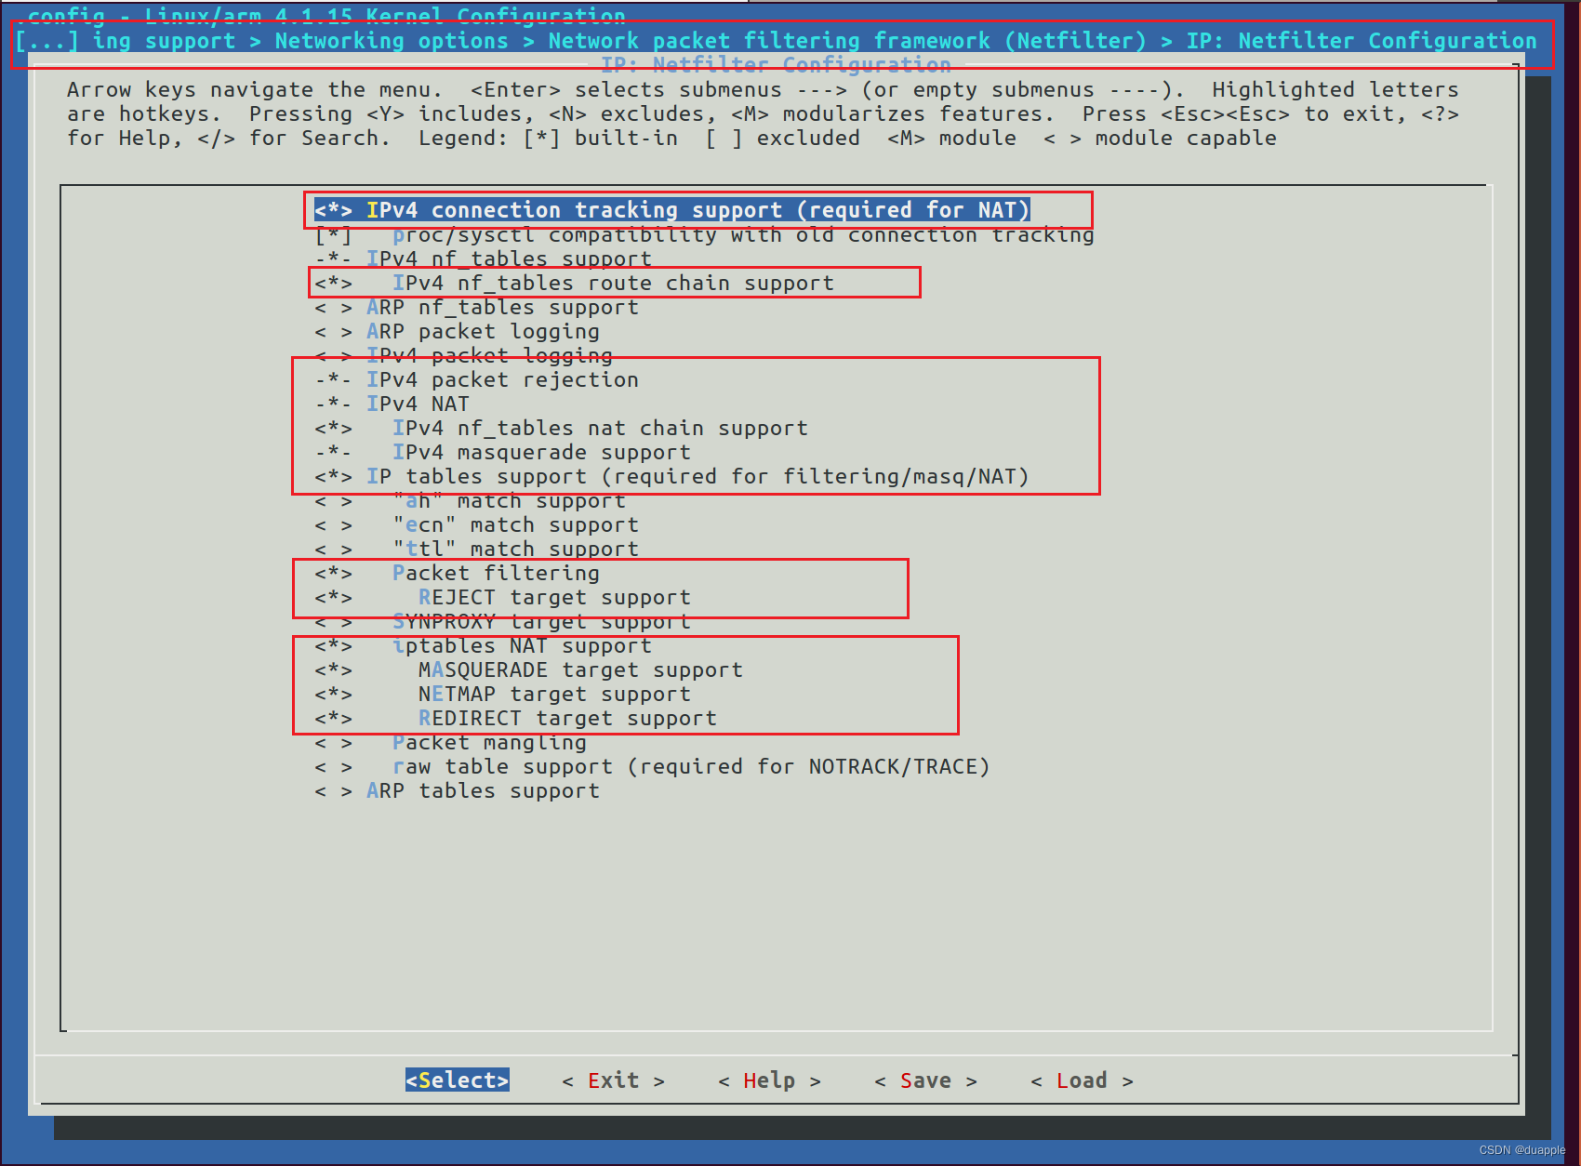Select the IPv4 packet rejection row
The height and width of the screenshot is (1166, 1581).
[x=476, y=379]
